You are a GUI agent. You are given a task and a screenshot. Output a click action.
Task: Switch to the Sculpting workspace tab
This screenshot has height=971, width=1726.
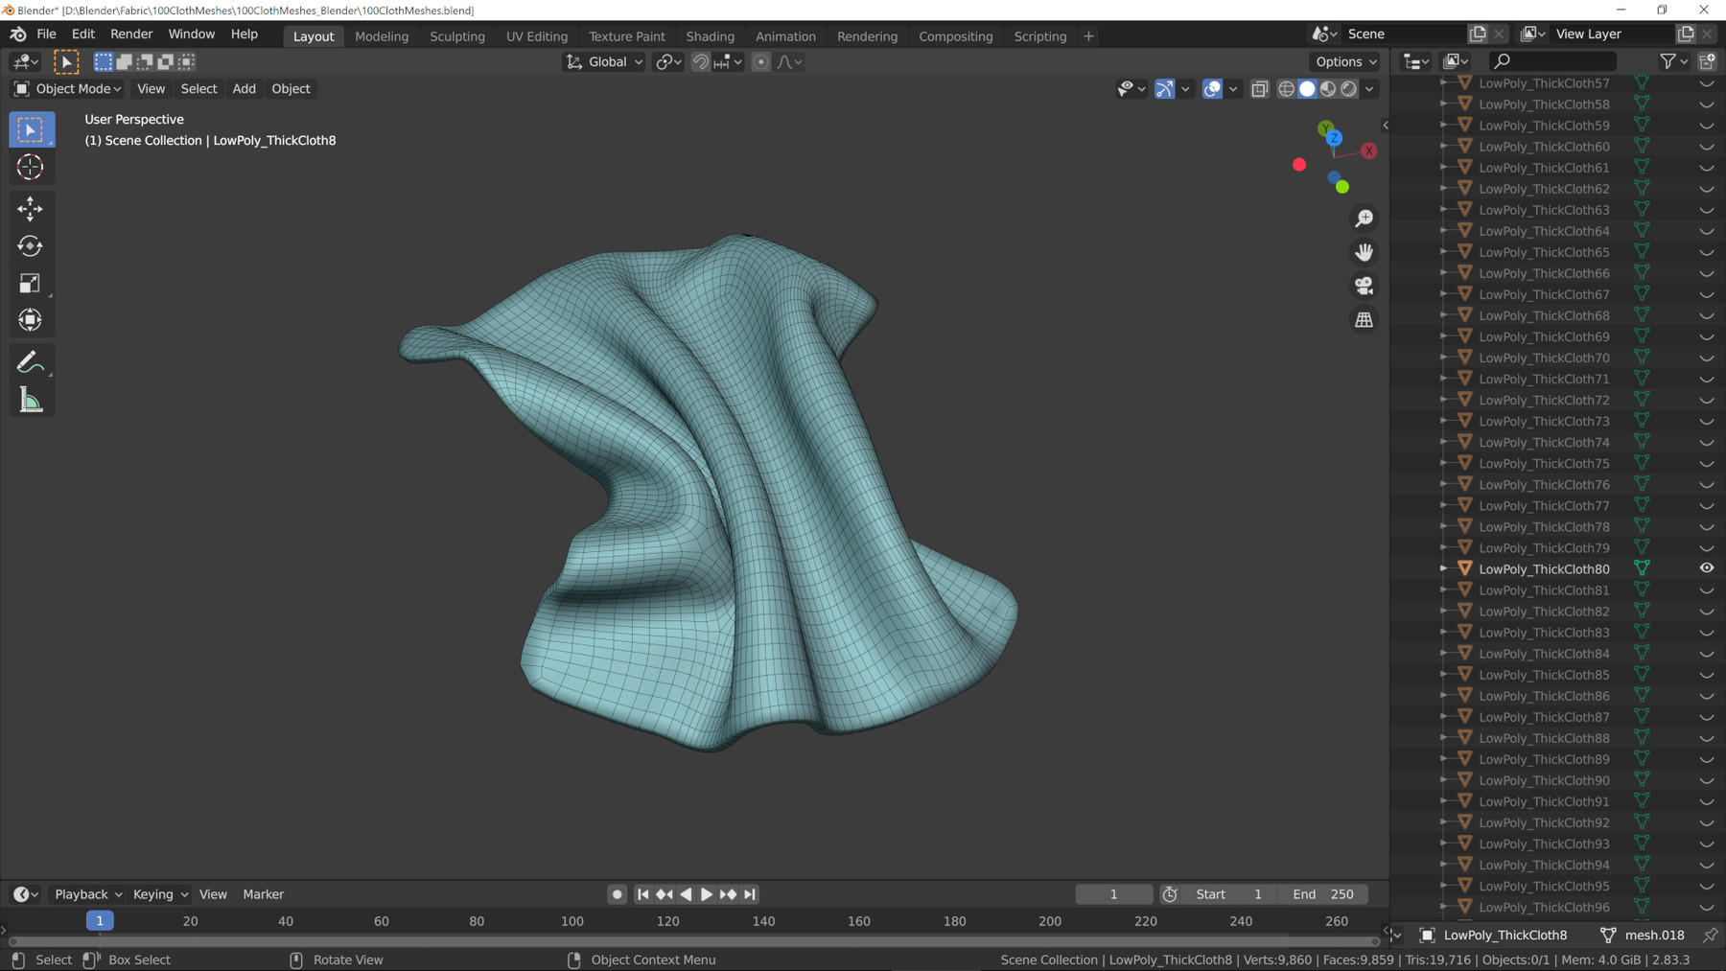click(x=456, y=36)
